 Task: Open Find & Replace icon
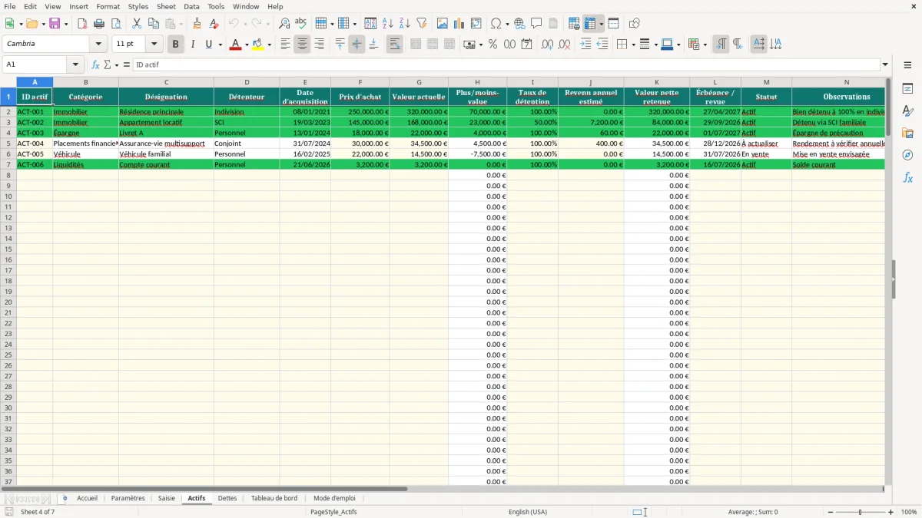pyautogui.click(x=284, y=24)
